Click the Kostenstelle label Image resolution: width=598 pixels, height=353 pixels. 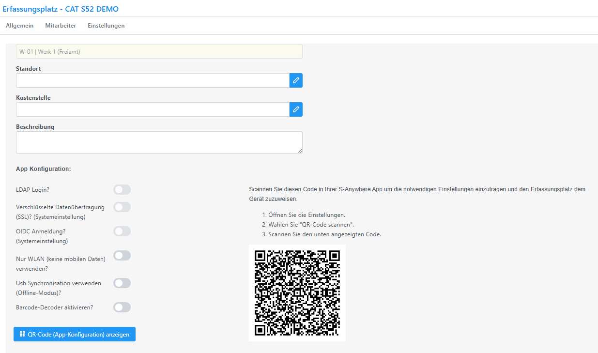(x=33, y=98)
